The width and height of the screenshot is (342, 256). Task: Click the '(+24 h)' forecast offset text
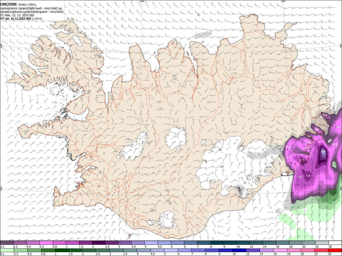[x=37, y=19]
